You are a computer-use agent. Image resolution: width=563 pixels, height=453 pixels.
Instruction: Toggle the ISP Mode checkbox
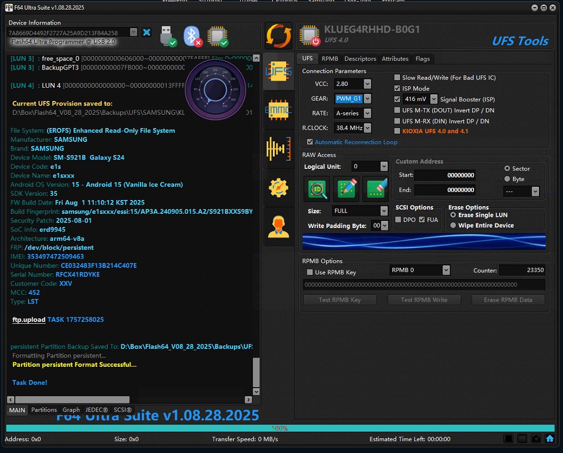(397, 88)
